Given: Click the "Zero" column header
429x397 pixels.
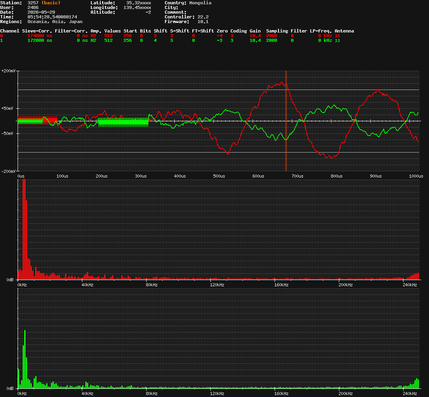Looking at the screenshot, I should click(222, 31).
